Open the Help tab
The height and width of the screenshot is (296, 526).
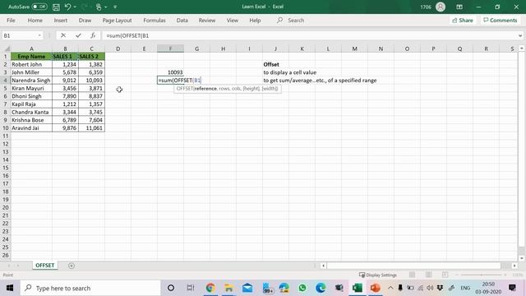[255, 20]
